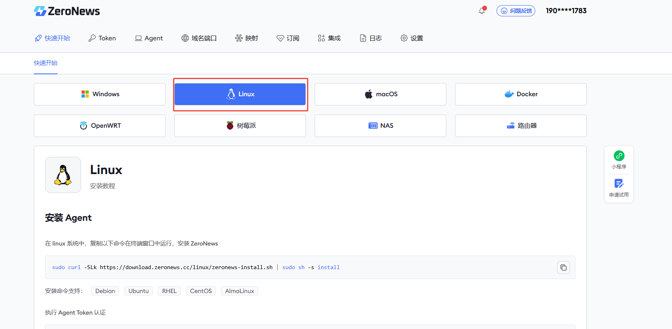Select the 快速开始 sub-tab
Image resolution: width=672 pixels, height=329 pixels.
coord(45,63)
